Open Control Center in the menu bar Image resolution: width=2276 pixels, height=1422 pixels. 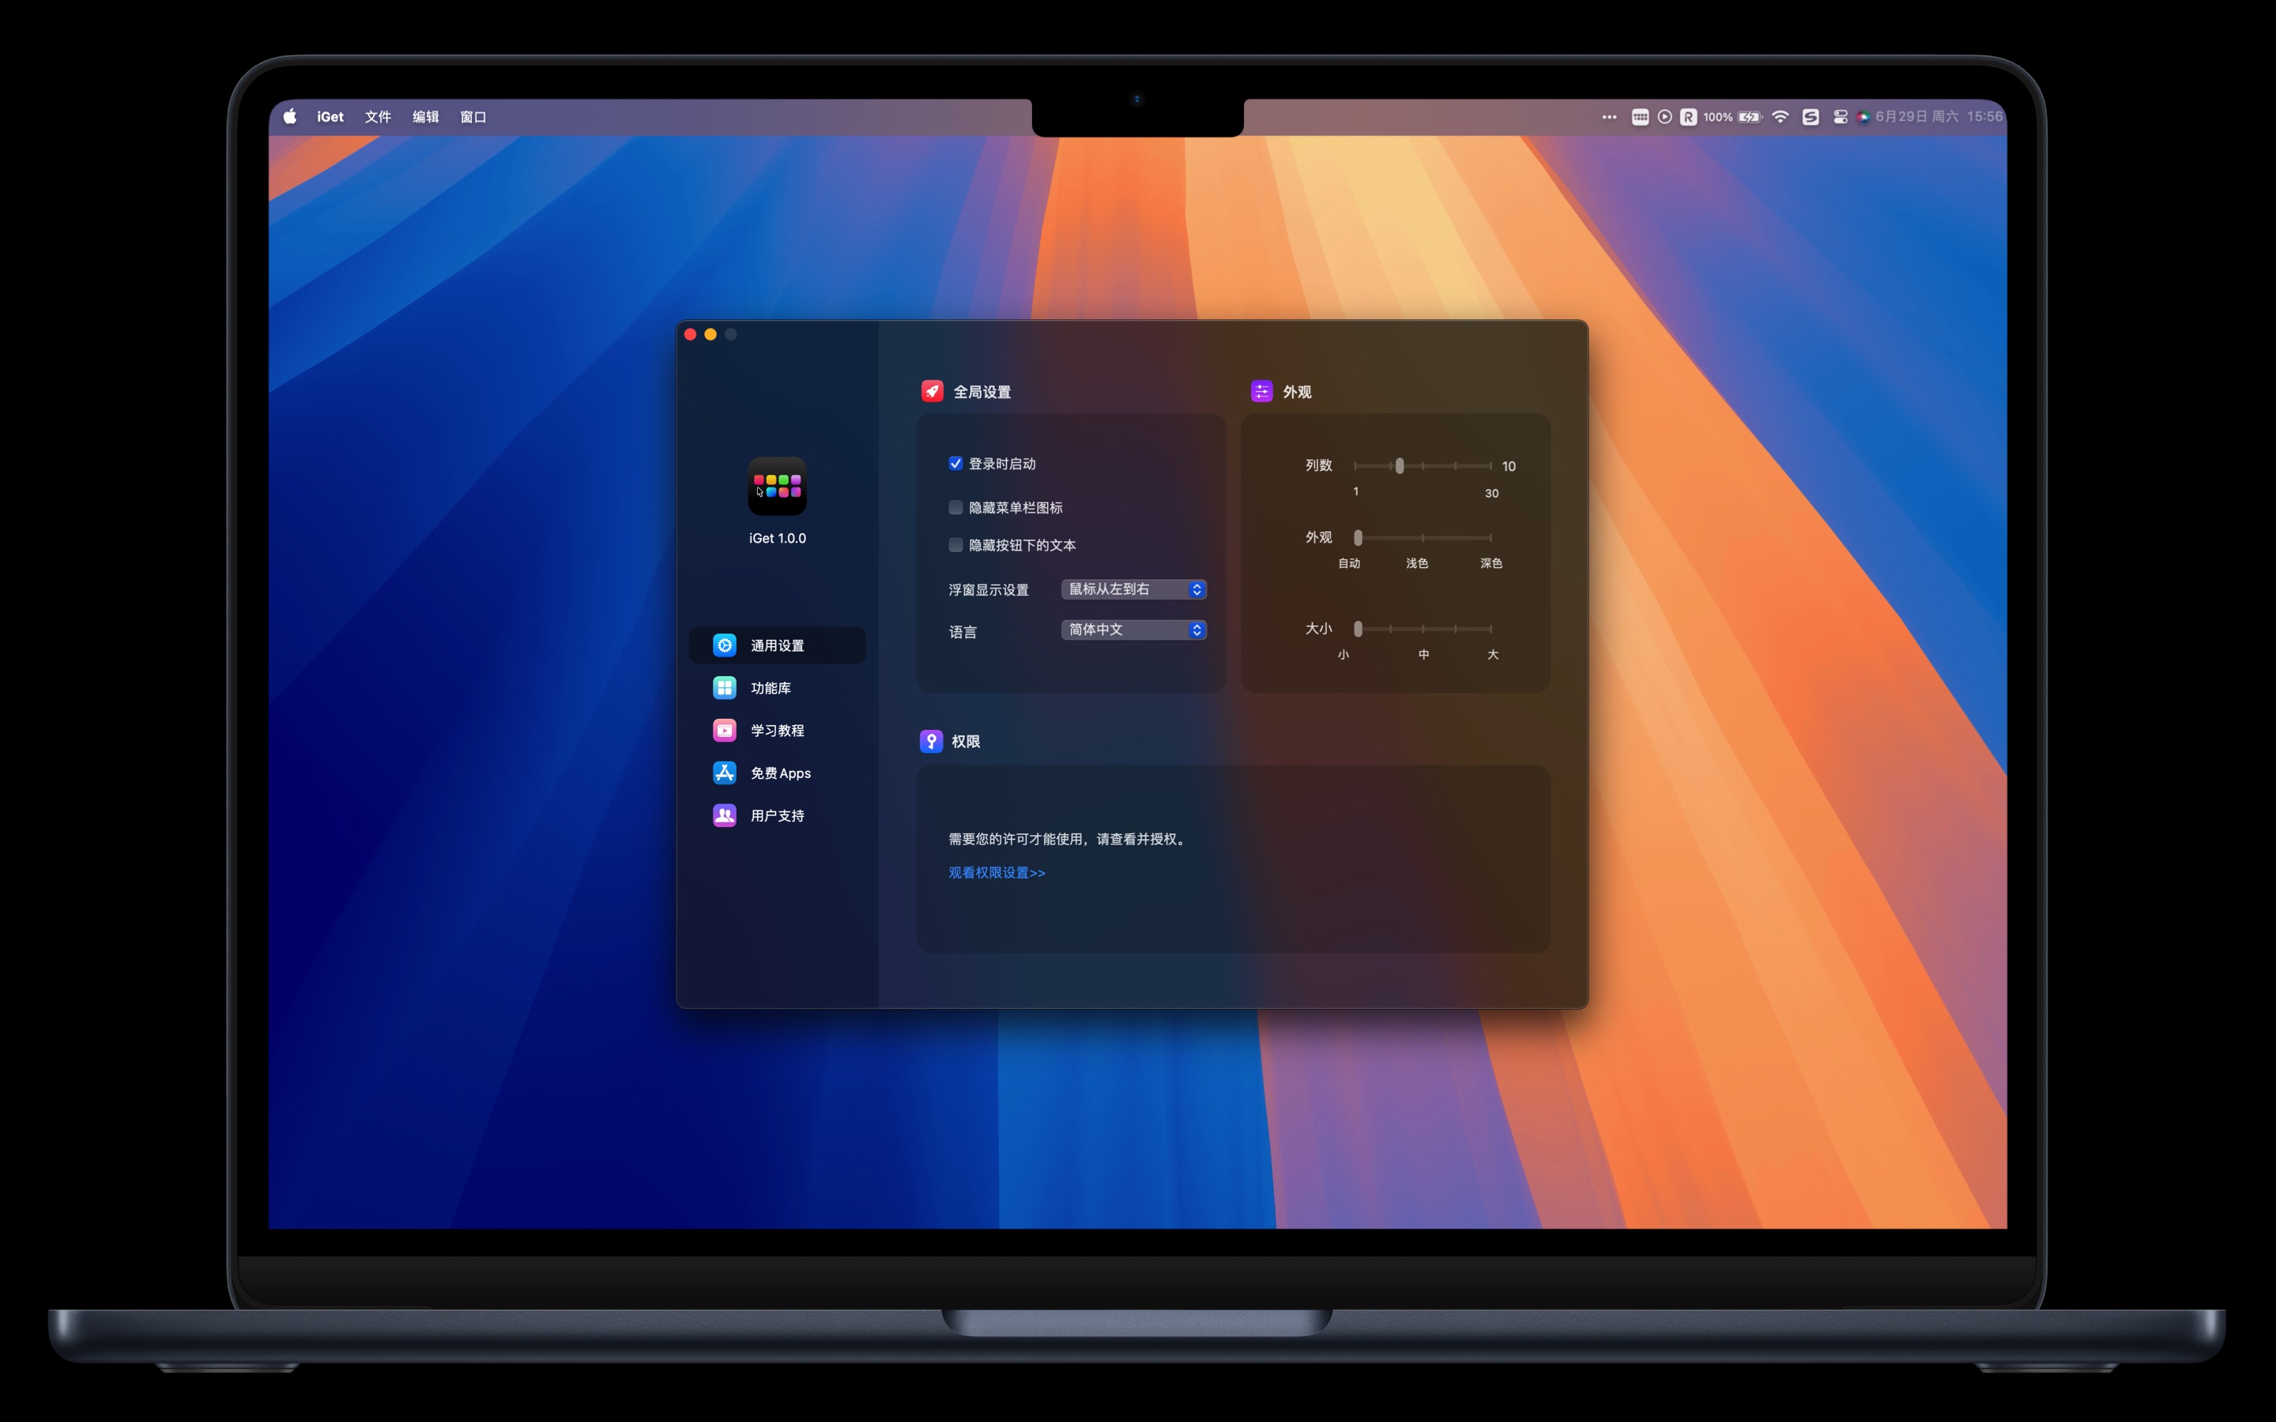1840,117
